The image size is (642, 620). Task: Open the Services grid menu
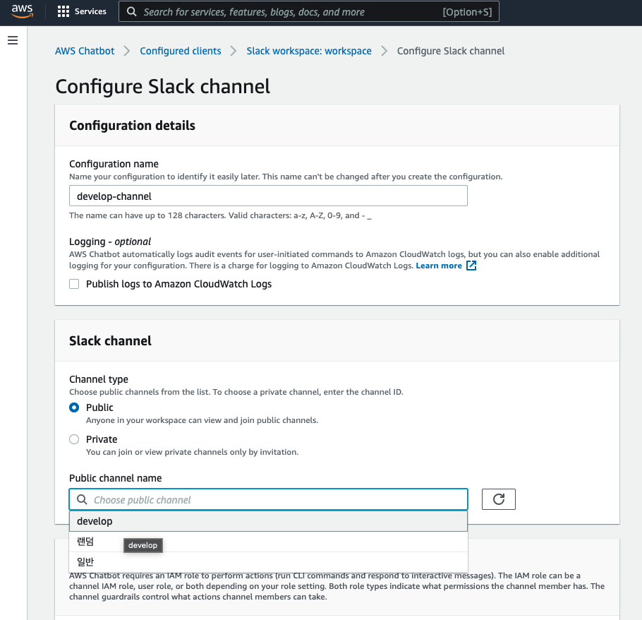click(63, 11)
